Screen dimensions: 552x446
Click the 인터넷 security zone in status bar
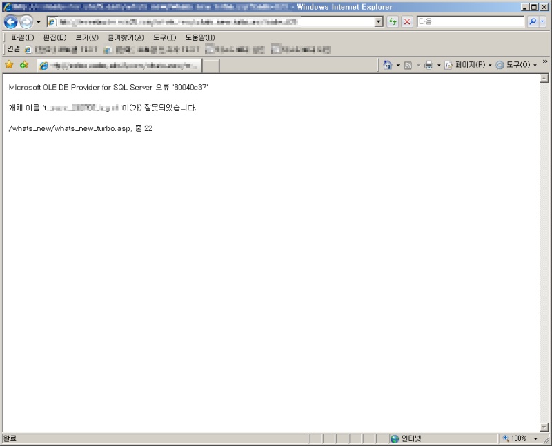(406, 438)
